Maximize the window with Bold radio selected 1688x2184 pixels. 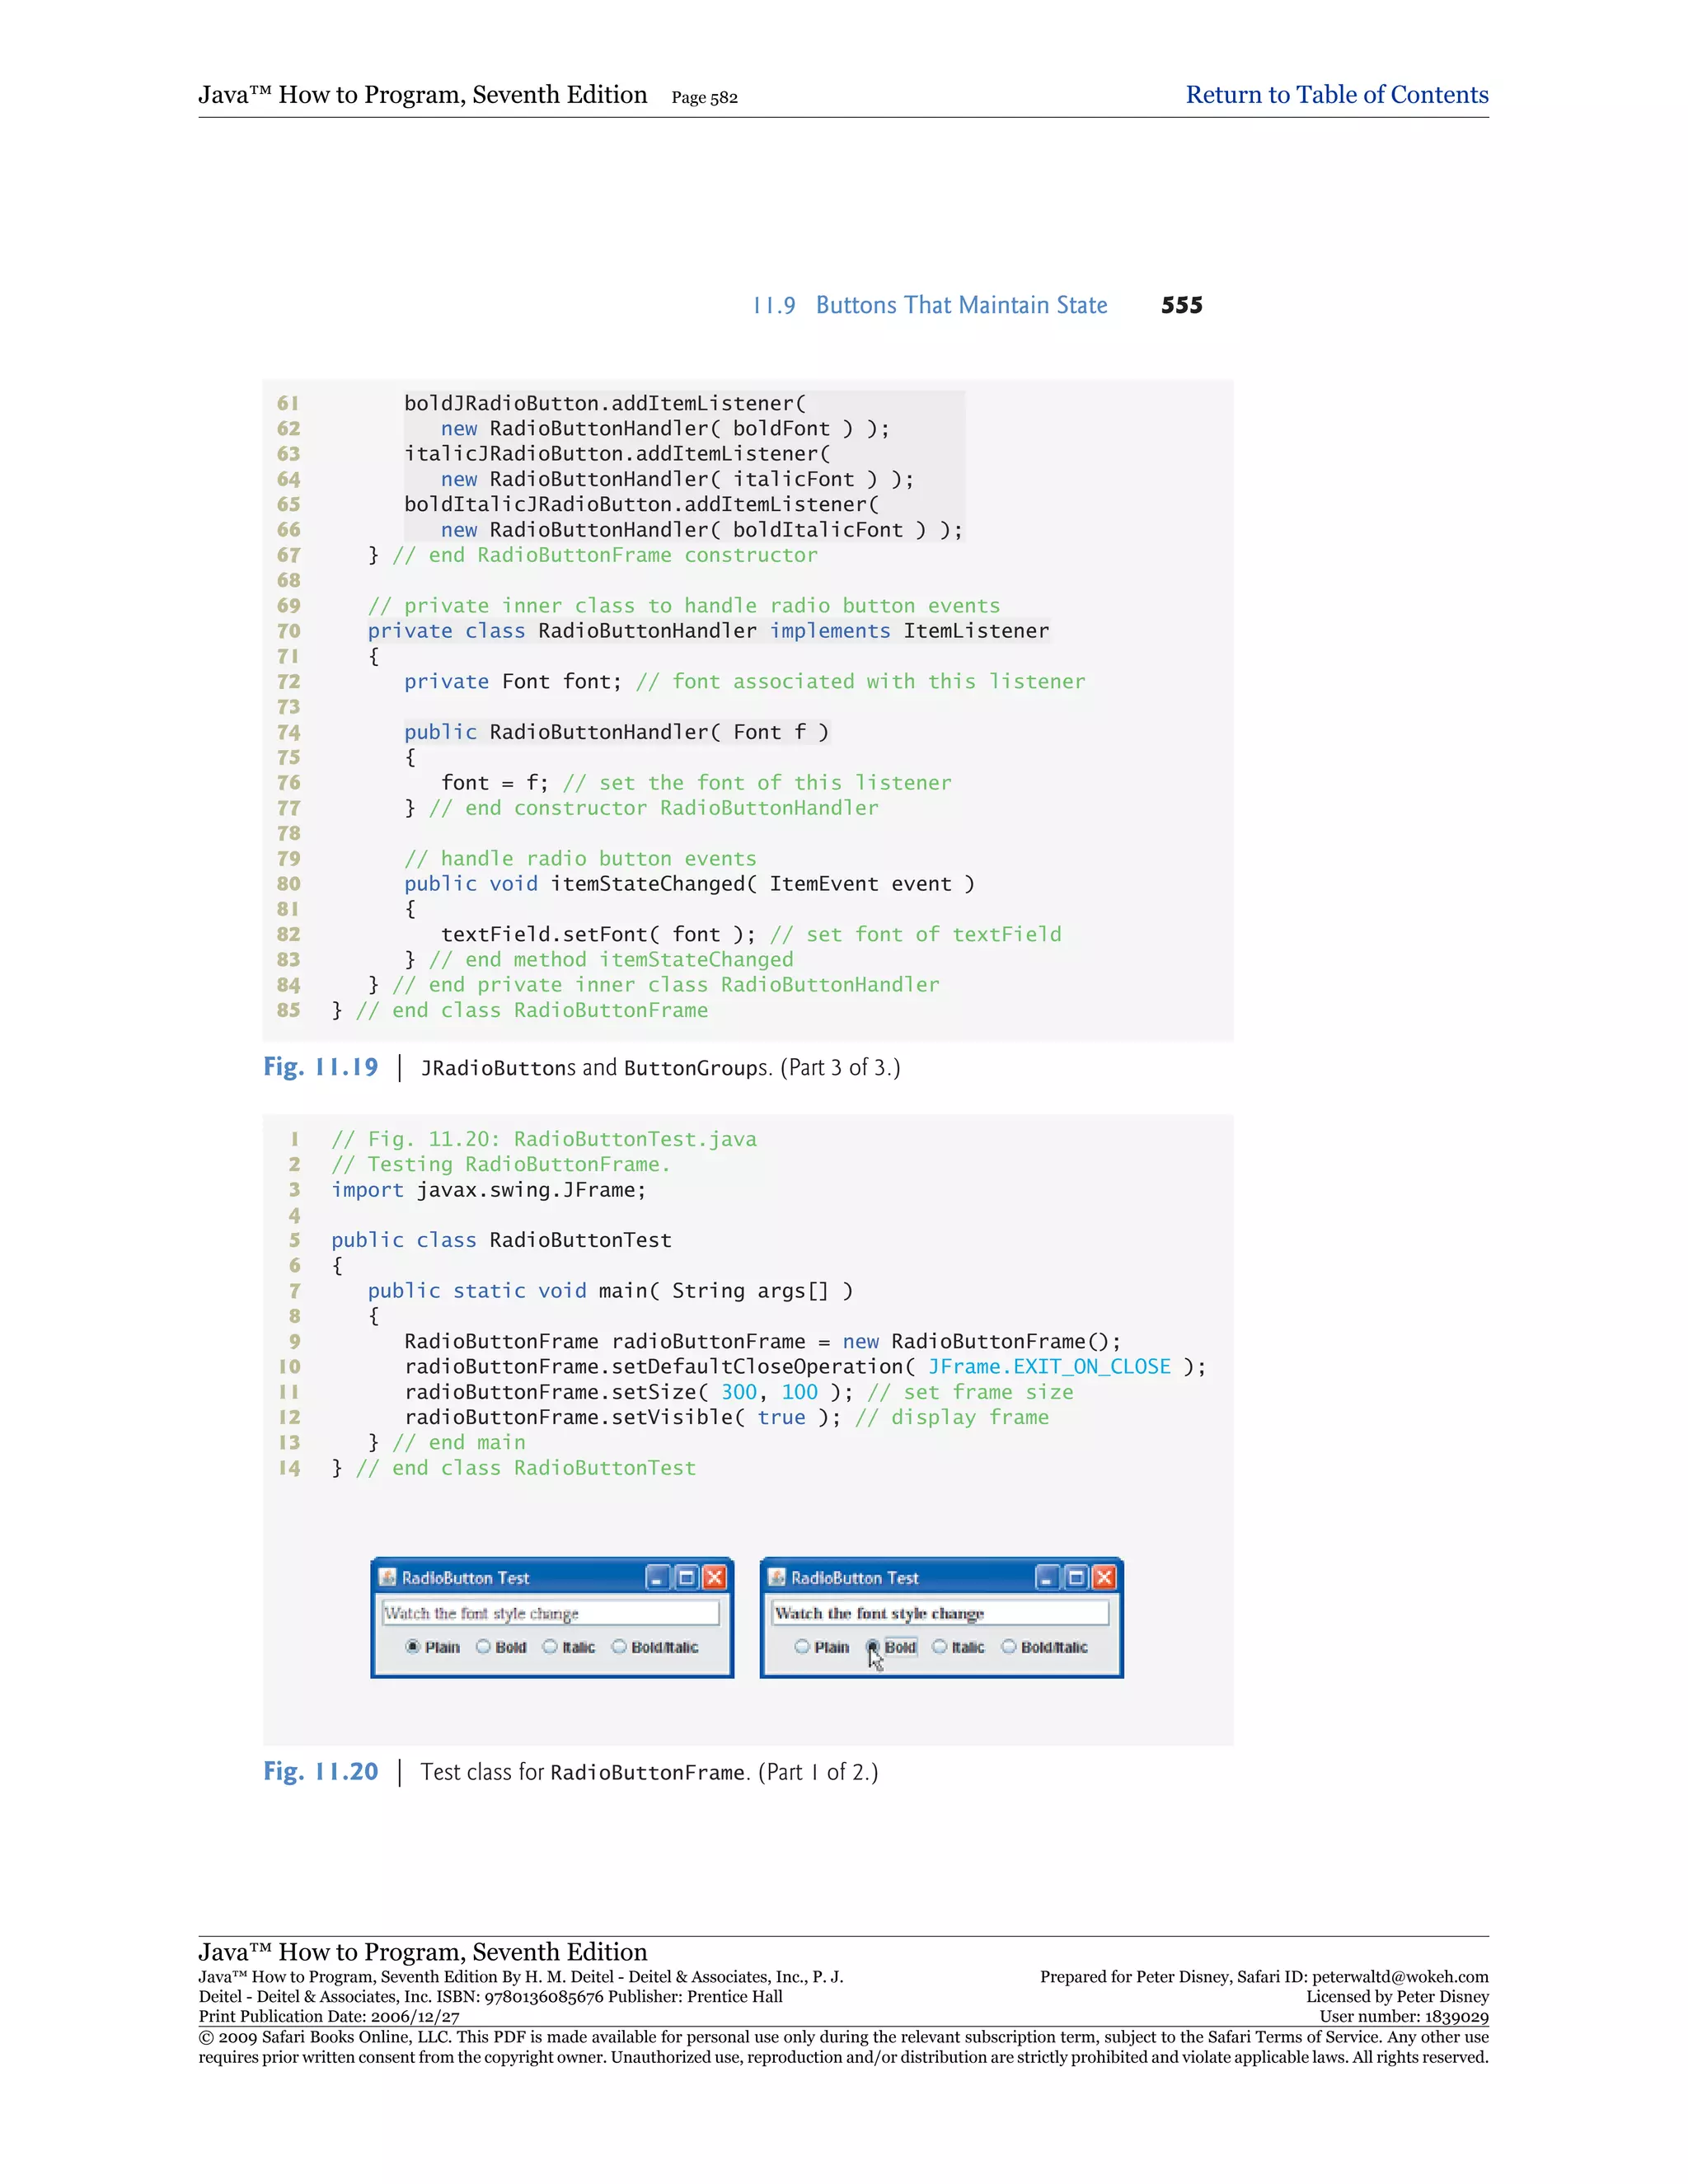click(1075, 1578)
